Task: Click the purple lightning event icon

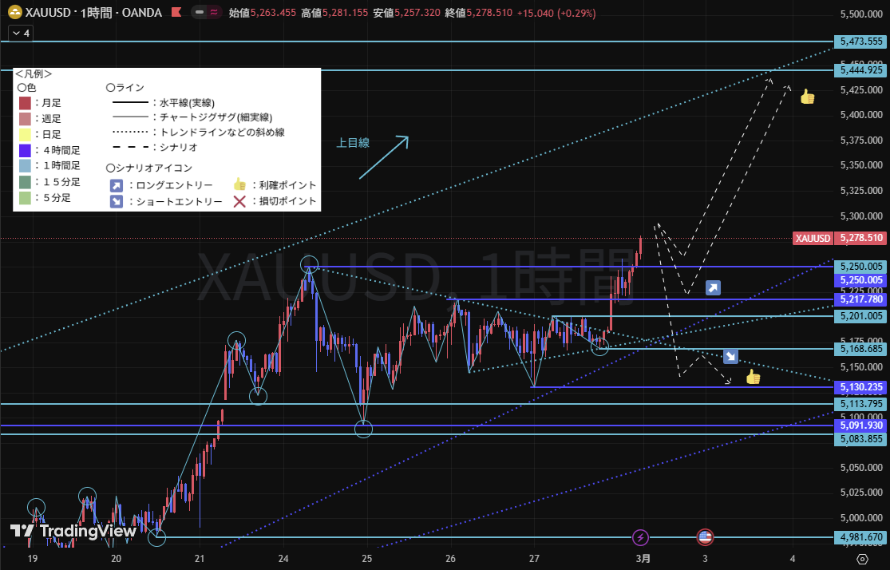Action: coord(640,537)
